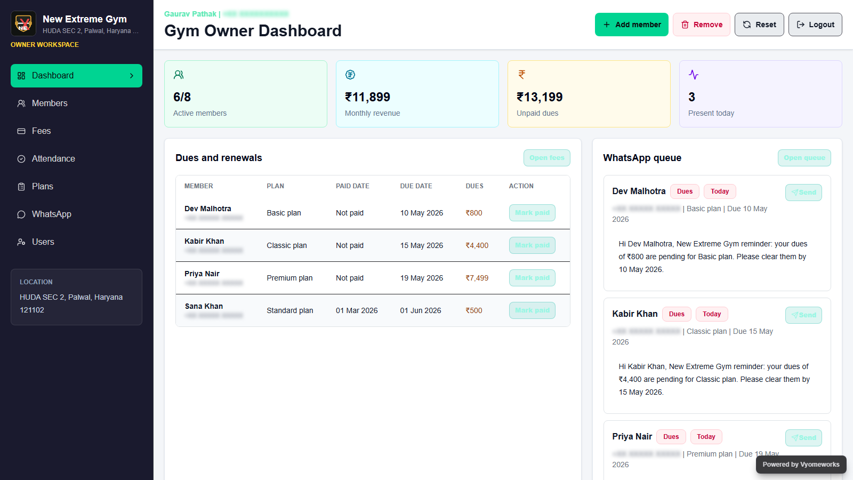Click the Remove button
Image resolution: width=853 pixels, height=480 pixels.
702,25
